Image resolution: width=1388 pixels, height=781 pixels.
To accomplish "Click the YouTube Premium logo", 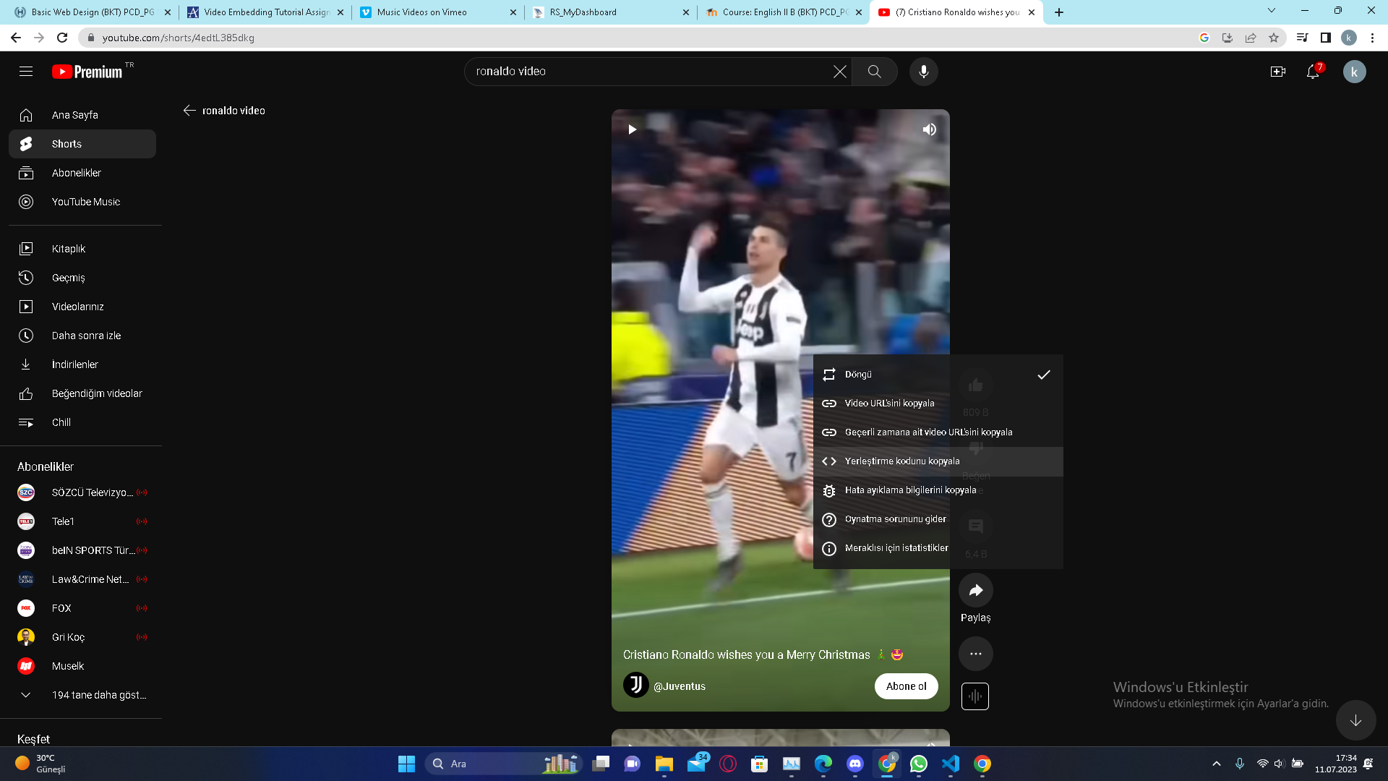I will [x=88, y=72].
